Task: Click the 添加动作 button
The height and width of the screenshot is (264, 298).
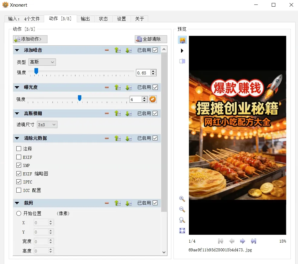Action: 30,39
